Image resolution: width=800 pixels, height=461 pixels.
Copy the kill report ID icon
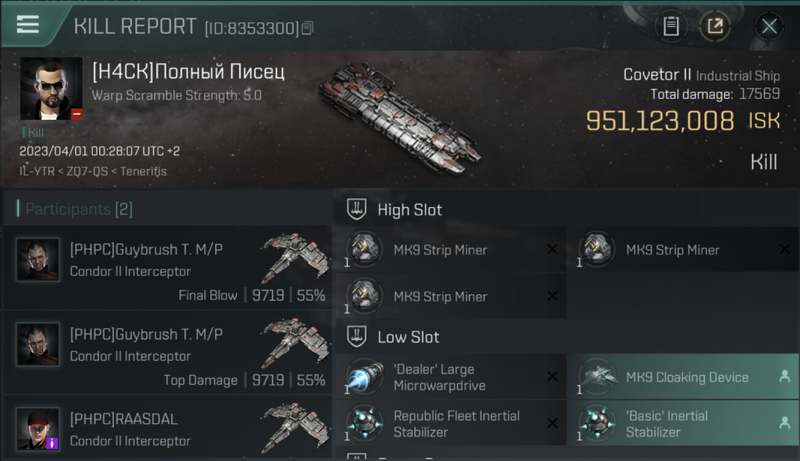coord(307,28)
